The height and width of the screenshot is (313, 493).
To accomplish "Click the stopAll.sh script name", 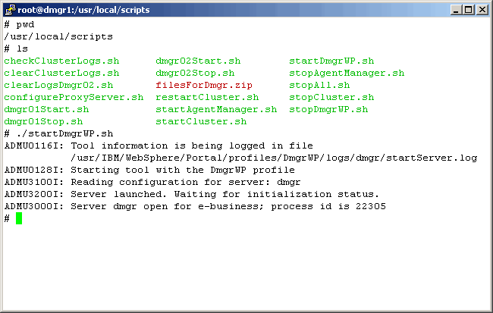I will (x=319, y=85).
